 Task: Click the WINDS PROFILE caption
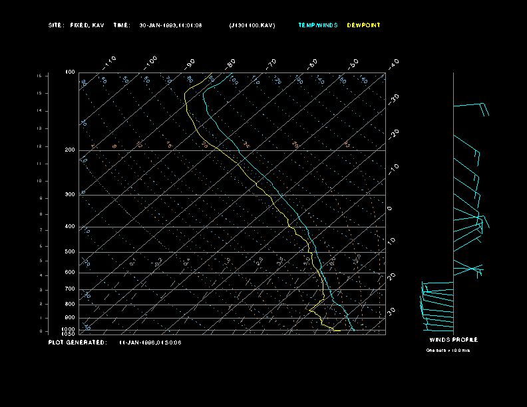(452, 340)
